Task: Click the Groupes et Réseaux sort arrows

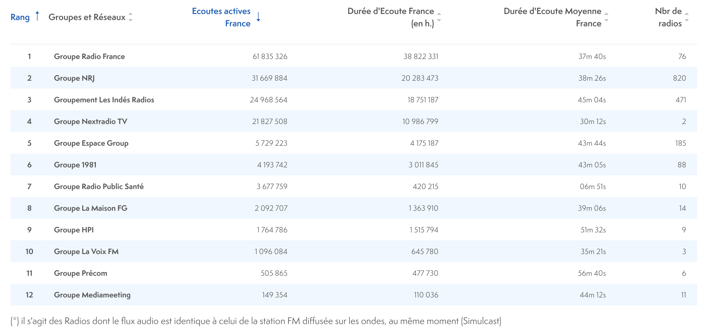Action: [x=130, y=17]
